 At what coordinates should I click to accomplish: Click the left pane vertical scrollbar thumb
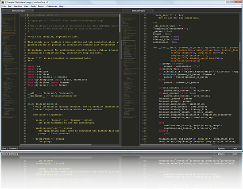(x=120, y=23)
